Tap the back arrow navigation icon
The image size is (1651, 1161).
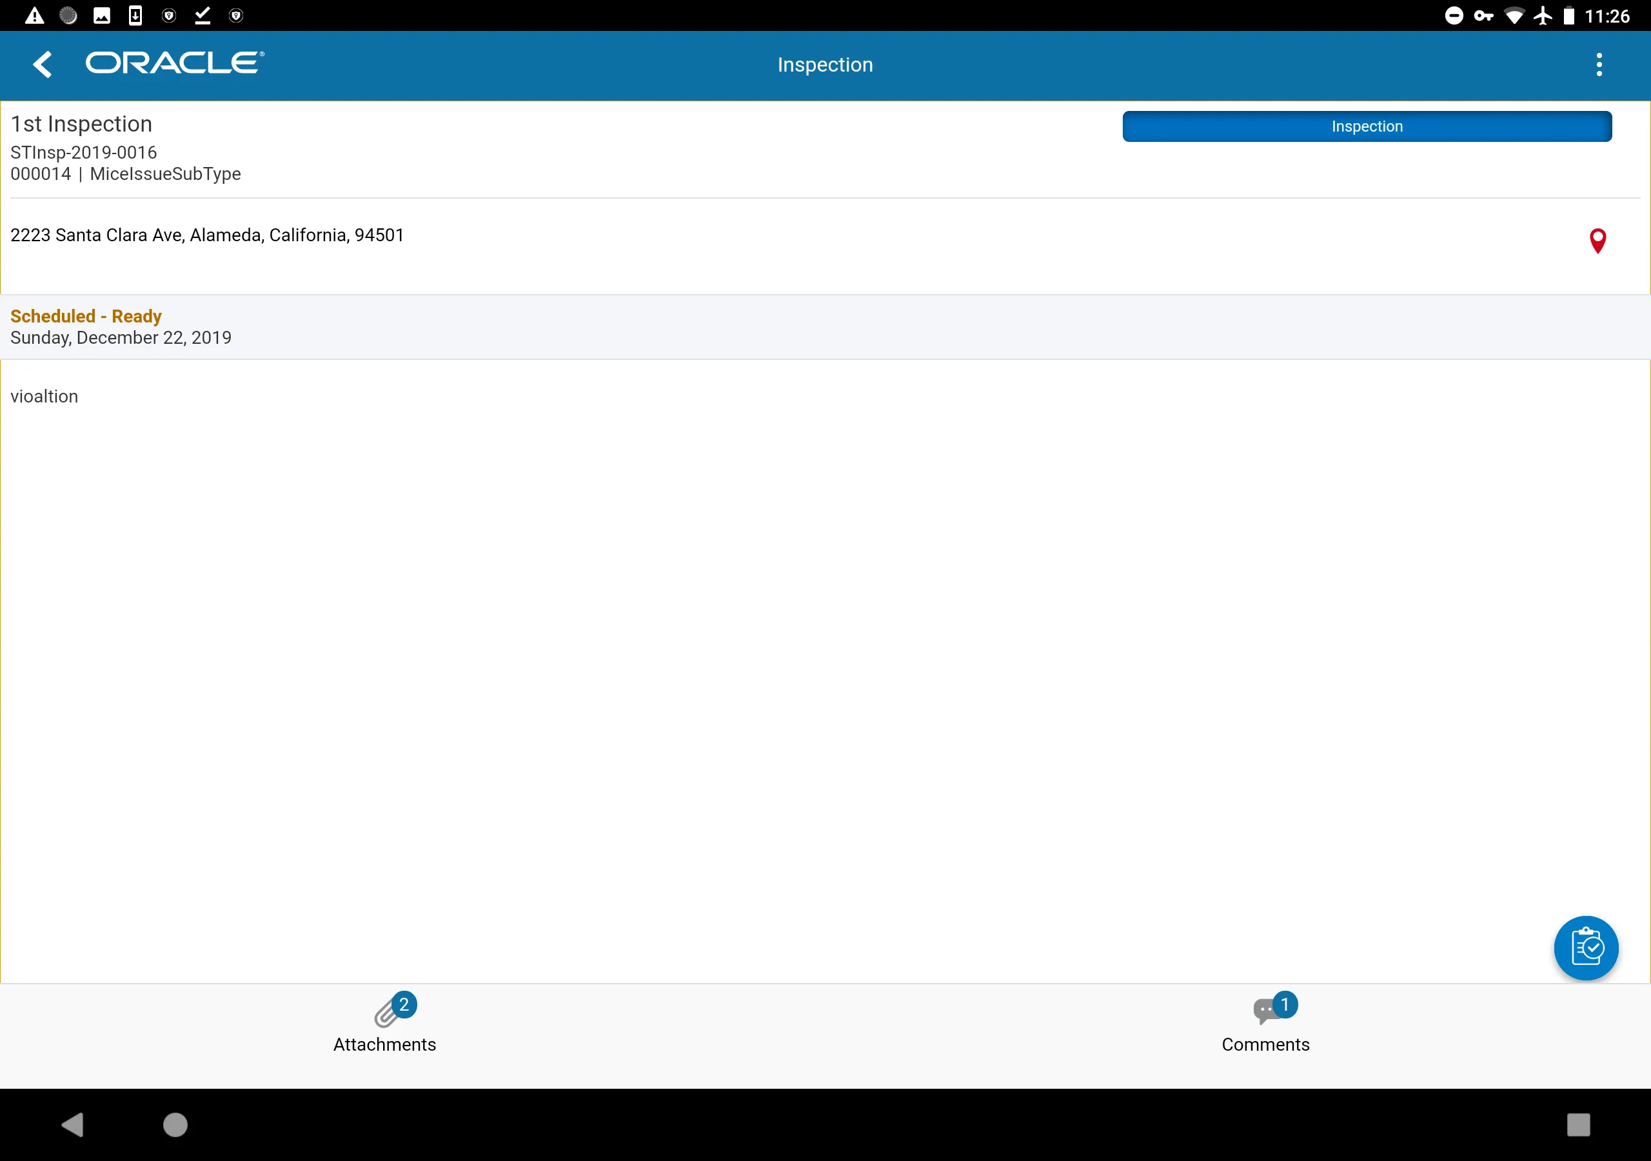[x=43, y=64]
